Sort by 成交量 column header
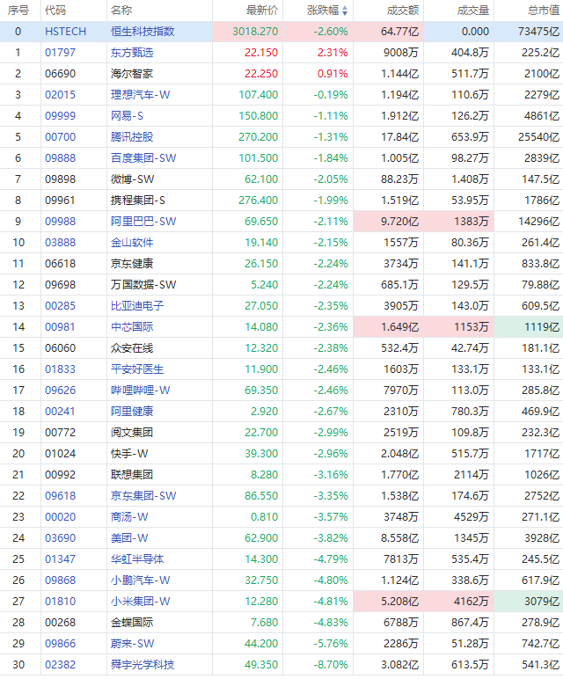The image size is (563, 679). pos(473,11)
